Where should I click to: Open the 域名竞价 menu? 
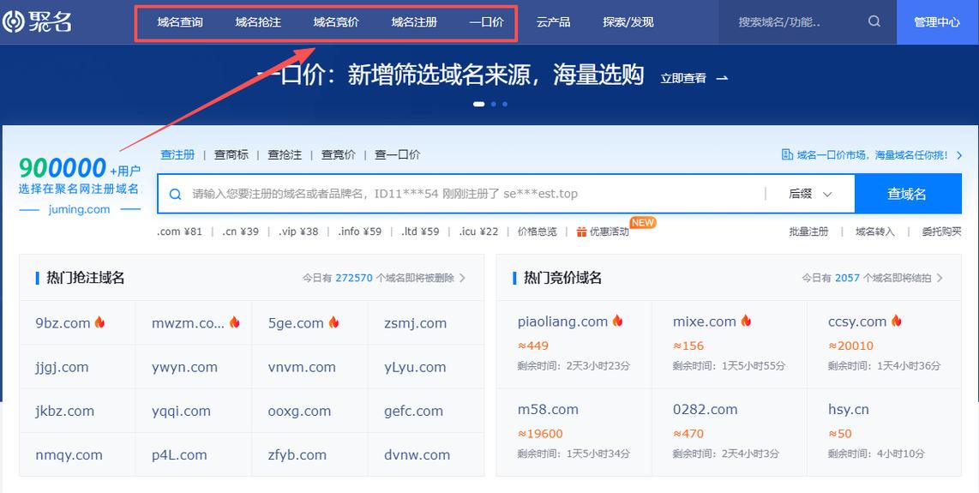click(336, 22)
